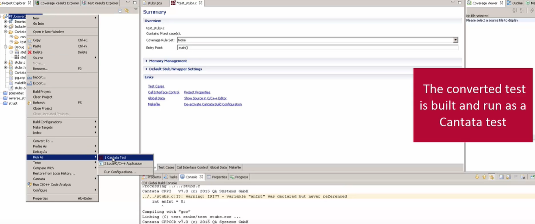Screen dimensions: 535x224
Task: Expand the Debug As submenu
Action: (63, 152)
